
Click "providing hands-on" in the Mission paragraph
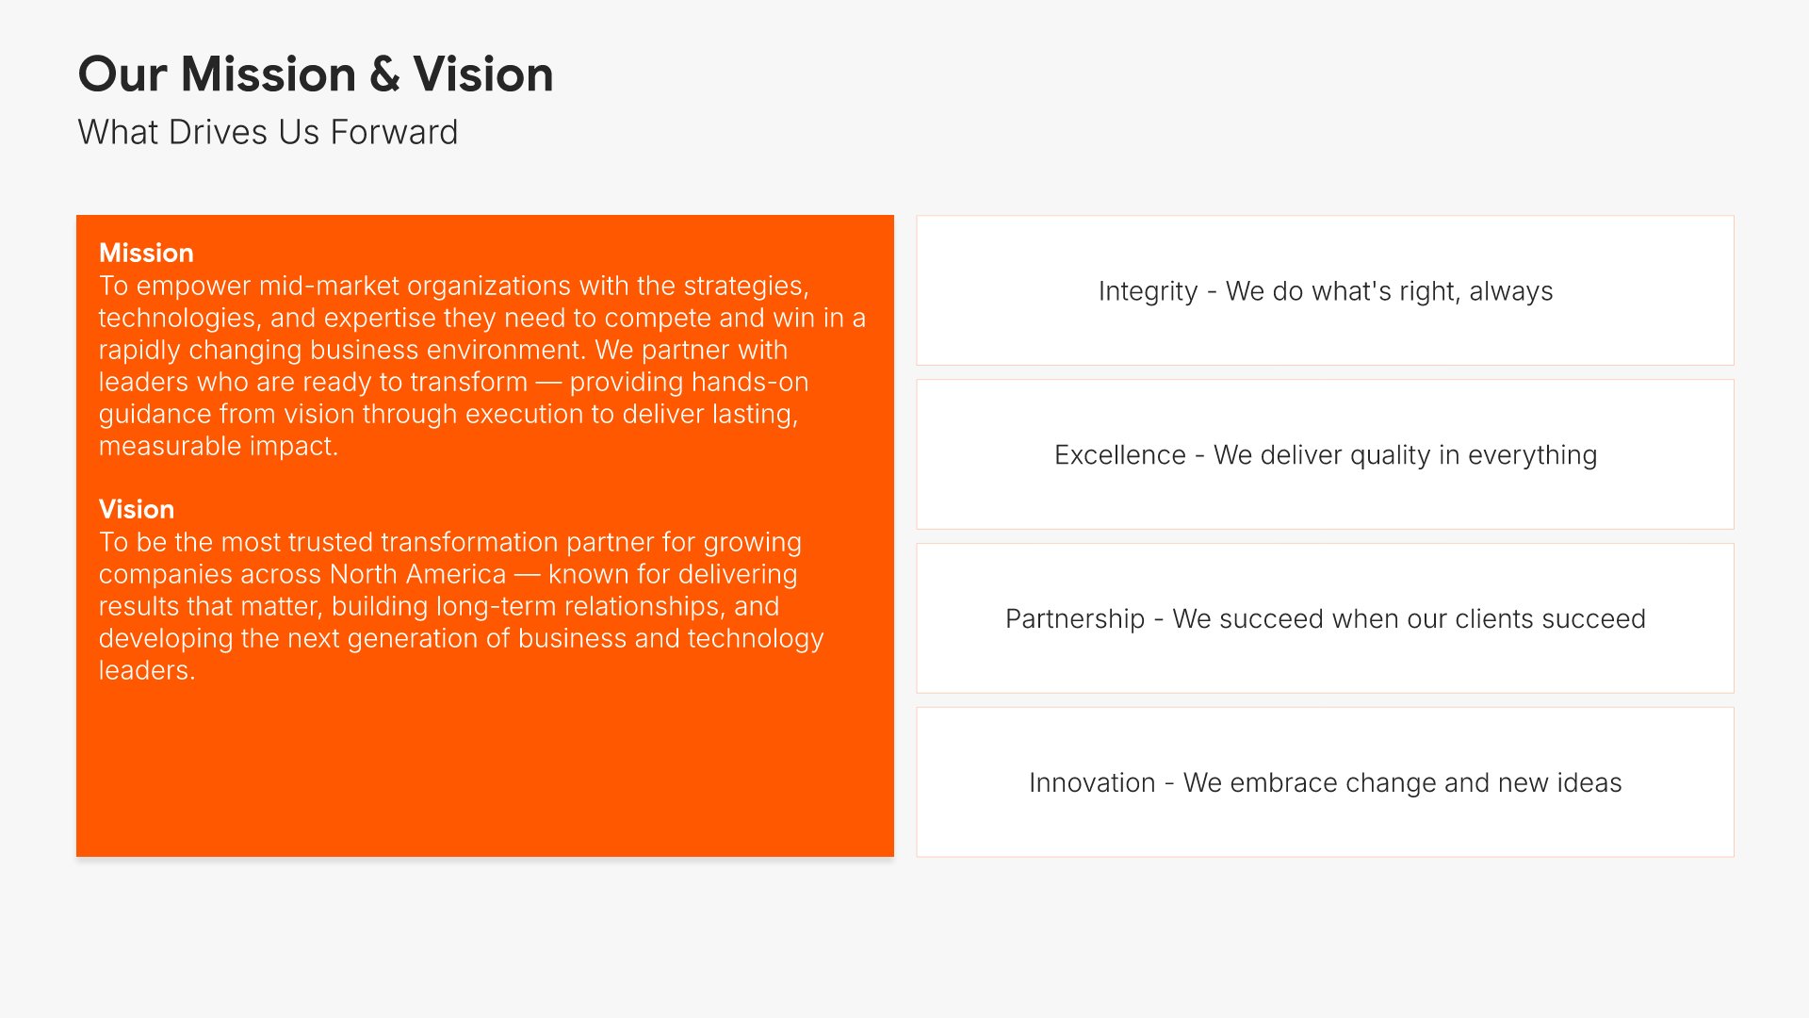(689, 382)
